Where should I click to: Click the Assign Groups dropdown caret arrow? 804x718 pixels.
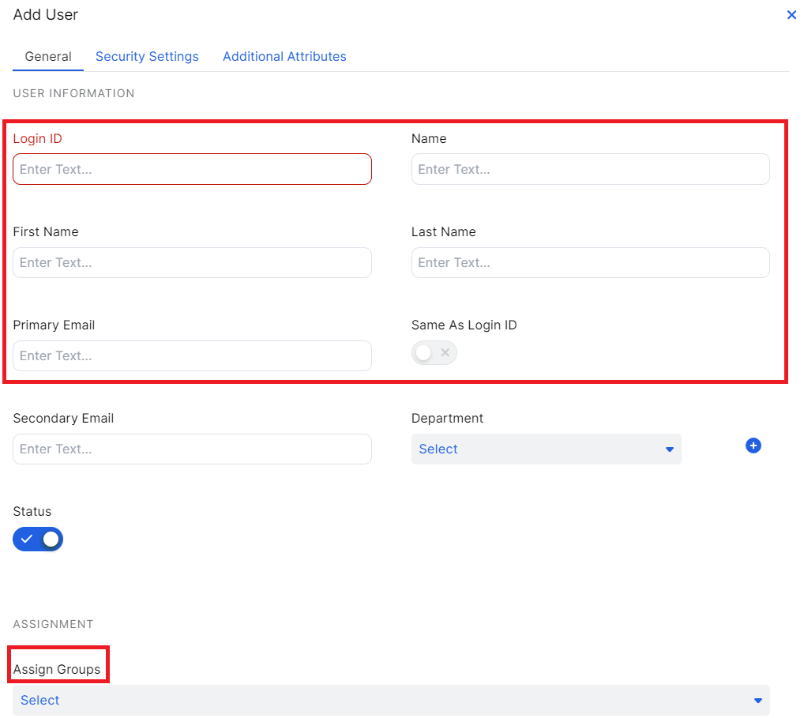[x=757, y=701]
